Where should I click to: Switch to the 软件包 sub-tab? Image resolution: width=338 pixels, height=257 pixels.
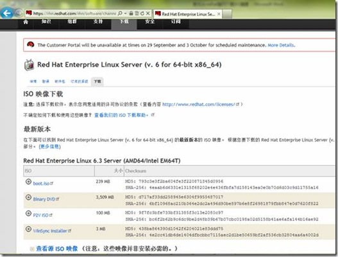point(60,82)
